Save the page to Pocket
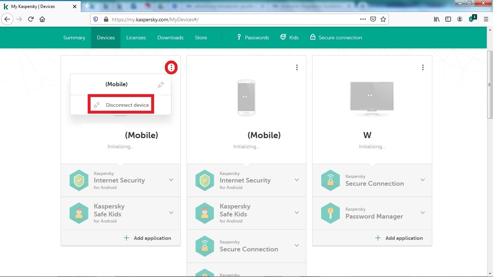Image resolution: width=494 pixels, height=277 pixels. click(373, 19)
